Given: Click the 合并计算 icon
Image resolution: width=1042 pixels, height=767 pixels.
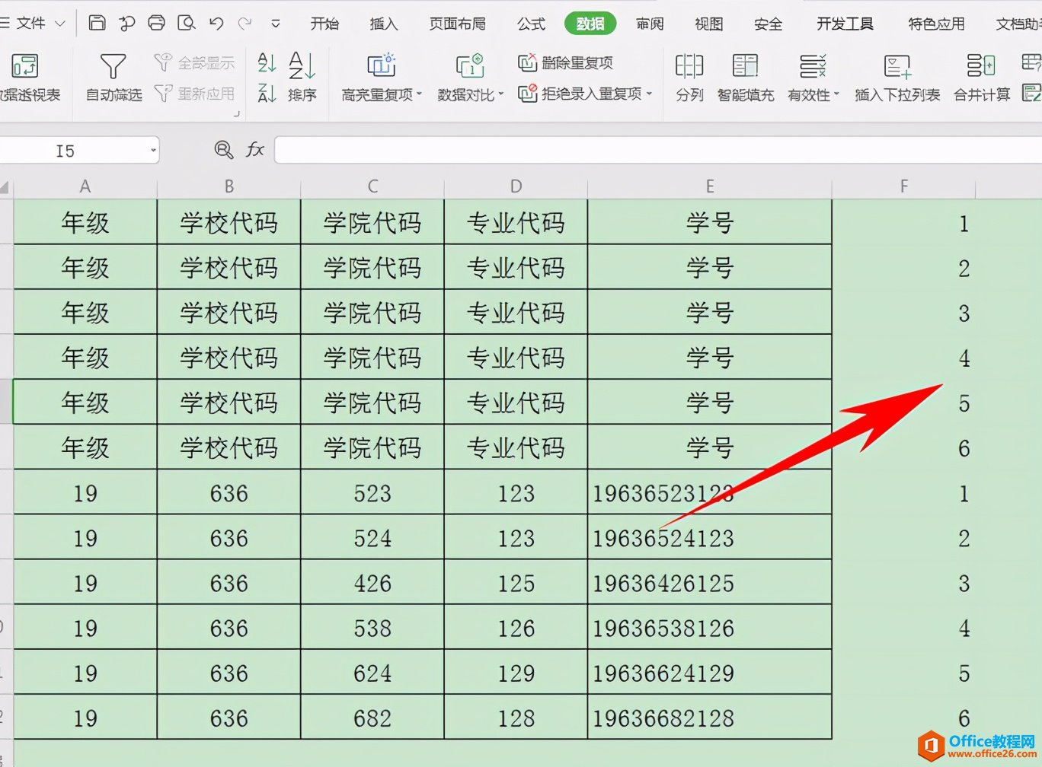Looking at the screenshot, I should click(981, 66).
